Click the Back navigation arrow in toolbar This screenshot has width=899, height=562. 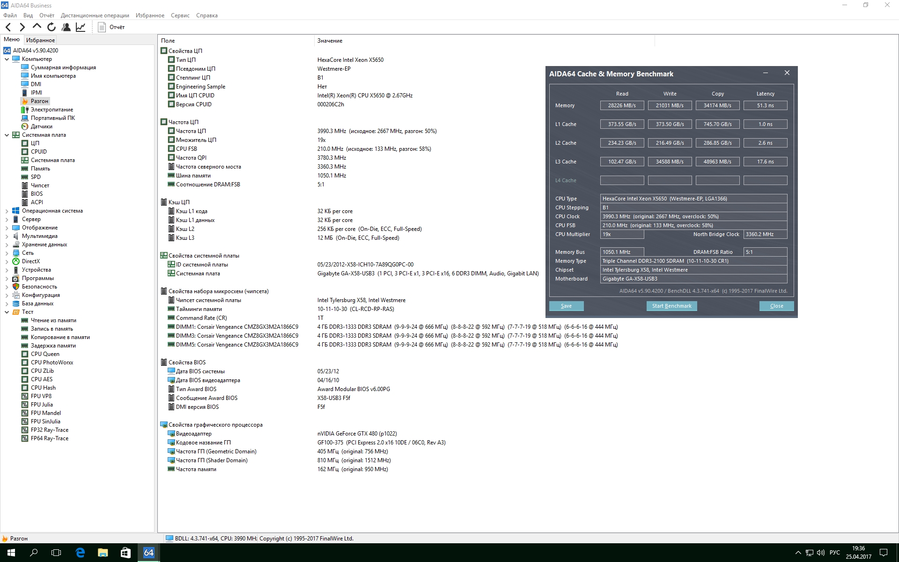8,27
